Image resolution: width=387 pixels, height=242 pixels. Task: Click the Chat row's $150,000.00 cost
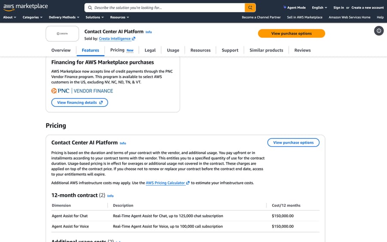pyautogui.click(x=283, y=216)
